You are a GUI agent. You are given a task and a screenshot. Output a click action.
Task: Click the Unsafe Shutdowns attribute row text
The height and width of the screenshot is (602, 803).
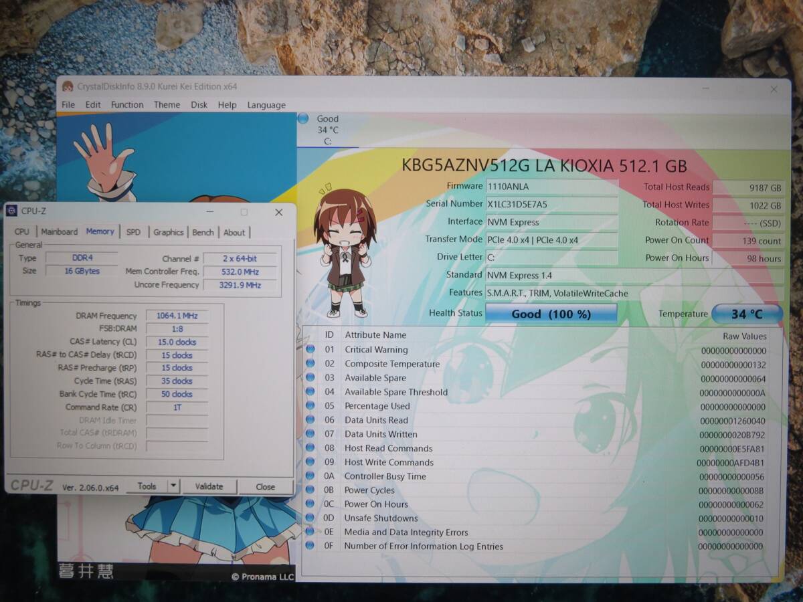381,518
